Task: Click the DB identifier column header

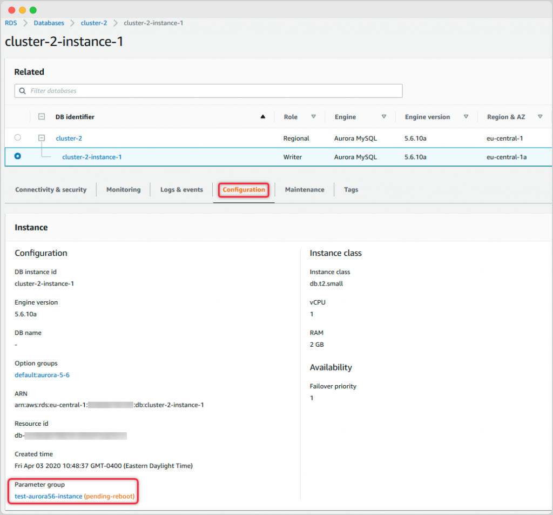Action: click(75, 117)
